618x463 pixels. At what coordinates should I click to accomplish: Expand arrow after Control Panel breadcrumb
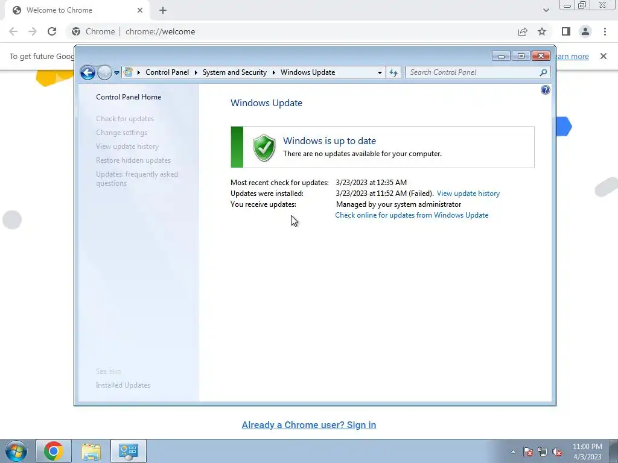coord(196,72)
